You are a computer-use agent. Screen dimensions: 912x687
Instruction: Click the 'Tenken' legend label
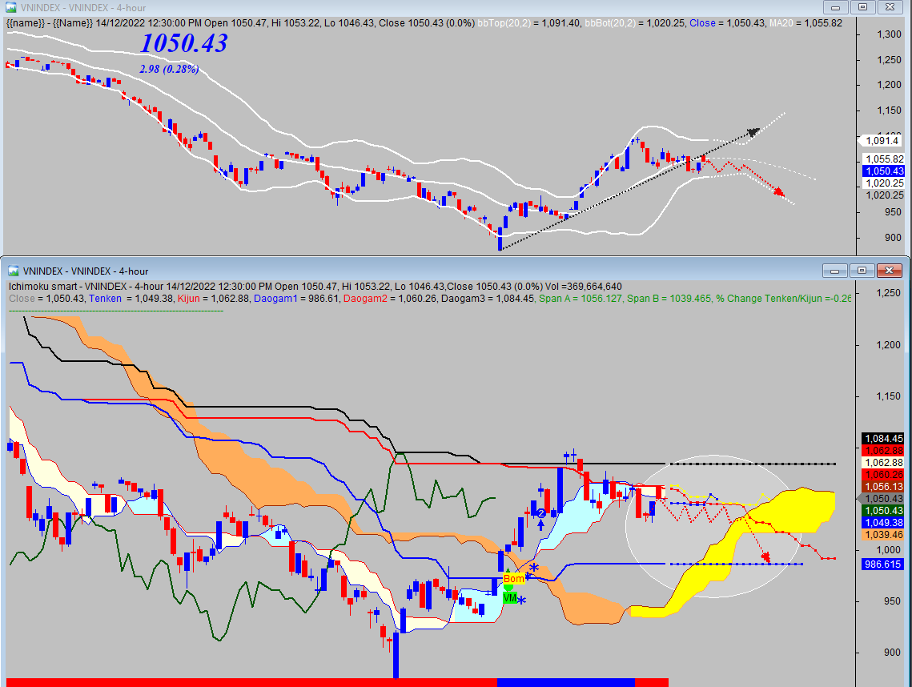(x=105, y=298)
